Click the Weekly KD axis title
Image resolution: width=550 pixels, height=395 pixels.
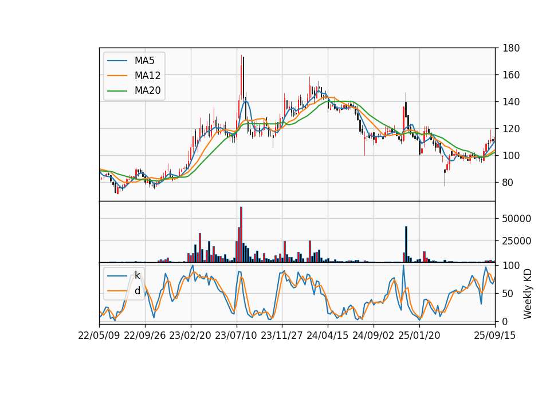coord(527,294)
